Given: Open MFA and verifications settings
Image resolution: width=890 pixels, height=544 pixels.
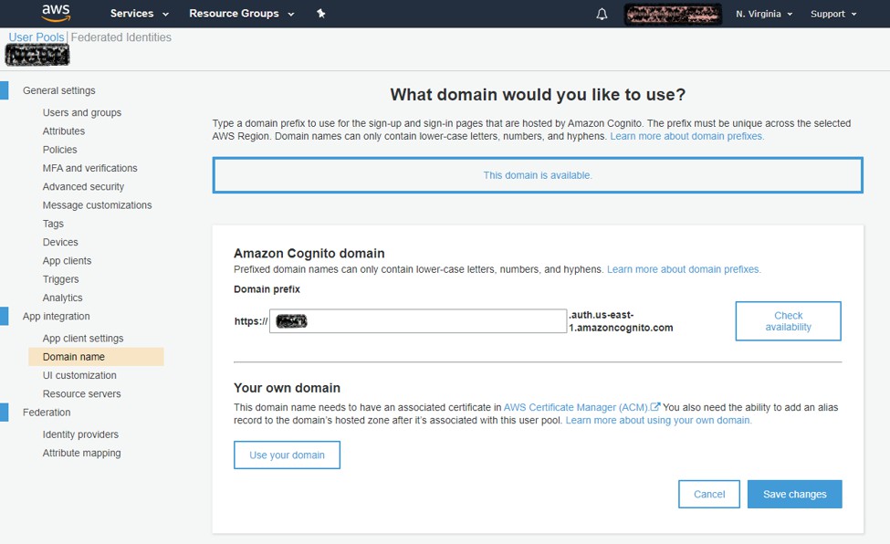Looking at the screenshot, I should coord(89,168).
